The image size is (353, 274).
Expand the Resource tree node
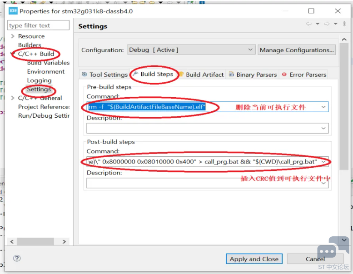13,36
